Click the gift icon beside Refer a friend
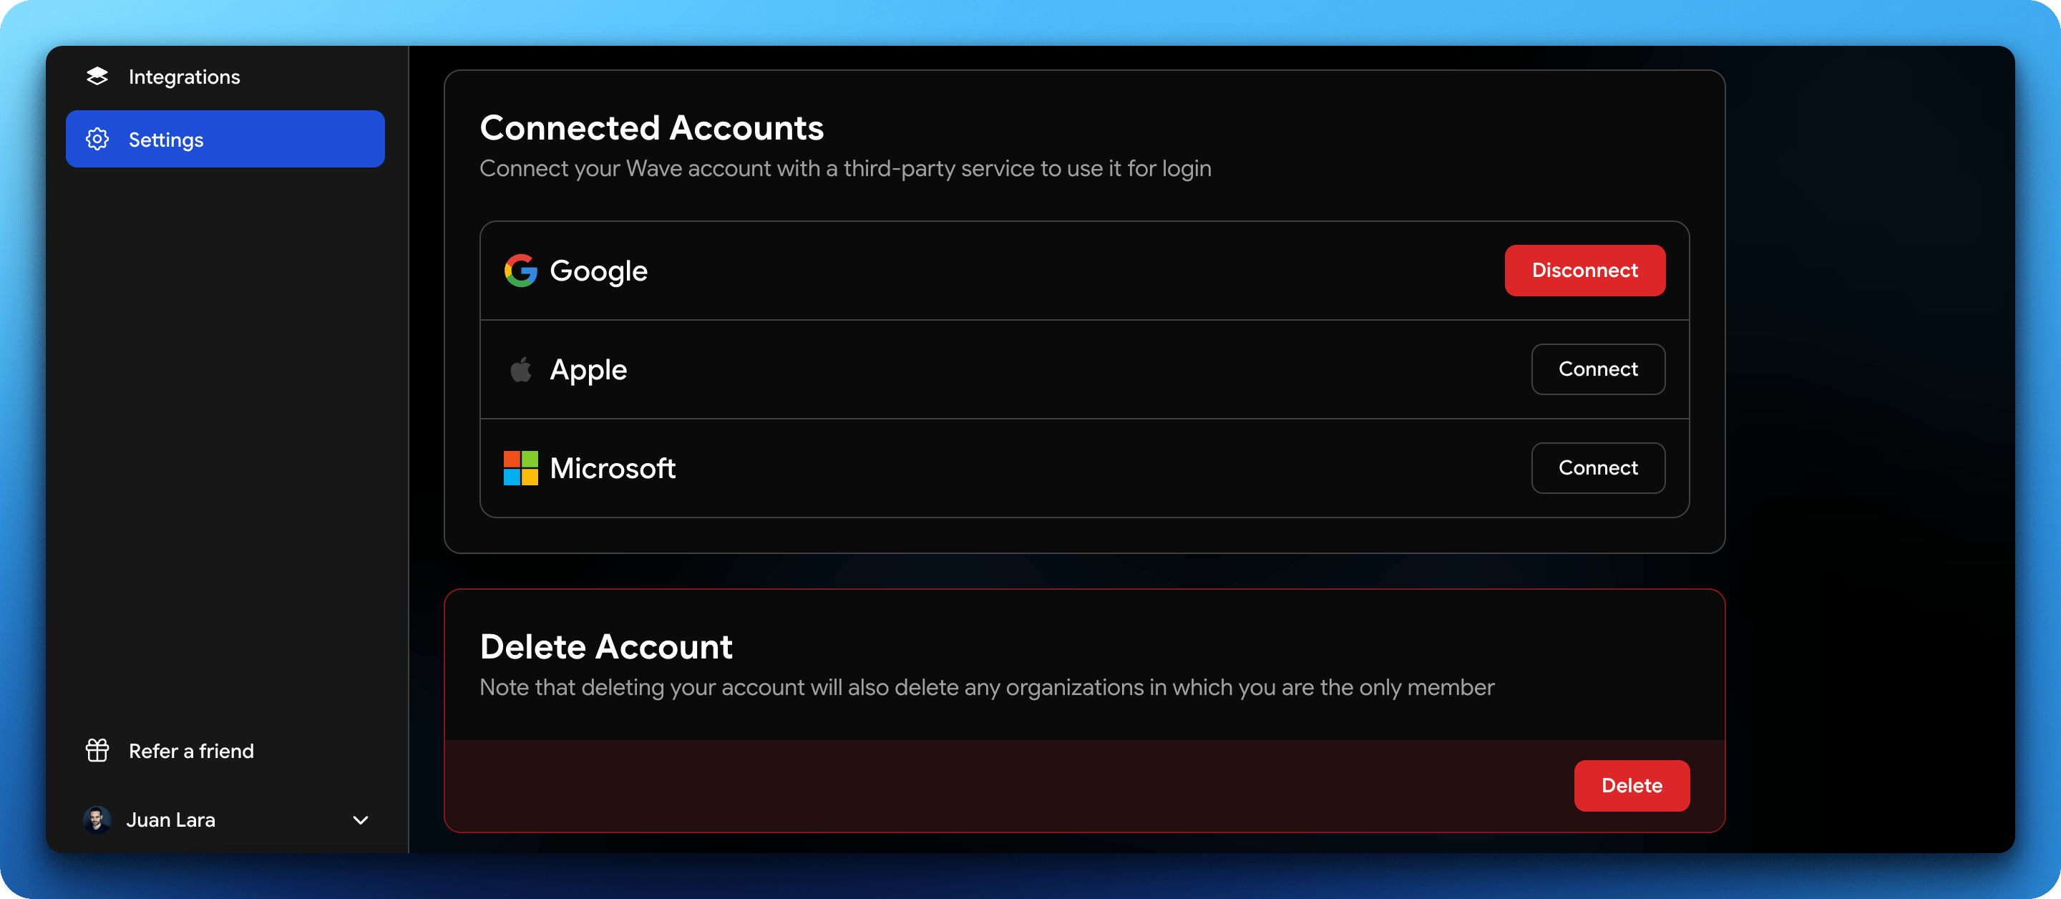 point(97,751)
